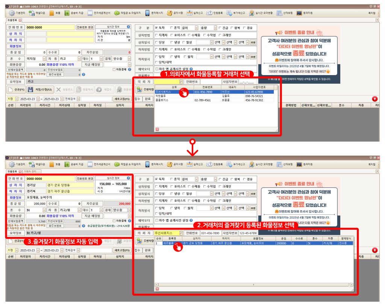Toggle 독차 checkbox in upper window
This screenshot has height=306, width=385.
156,28
